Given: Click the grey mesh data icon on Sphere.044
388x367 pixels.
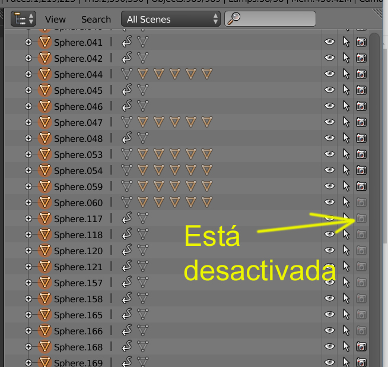Looking at the screenshot, I should pos(127,74).
